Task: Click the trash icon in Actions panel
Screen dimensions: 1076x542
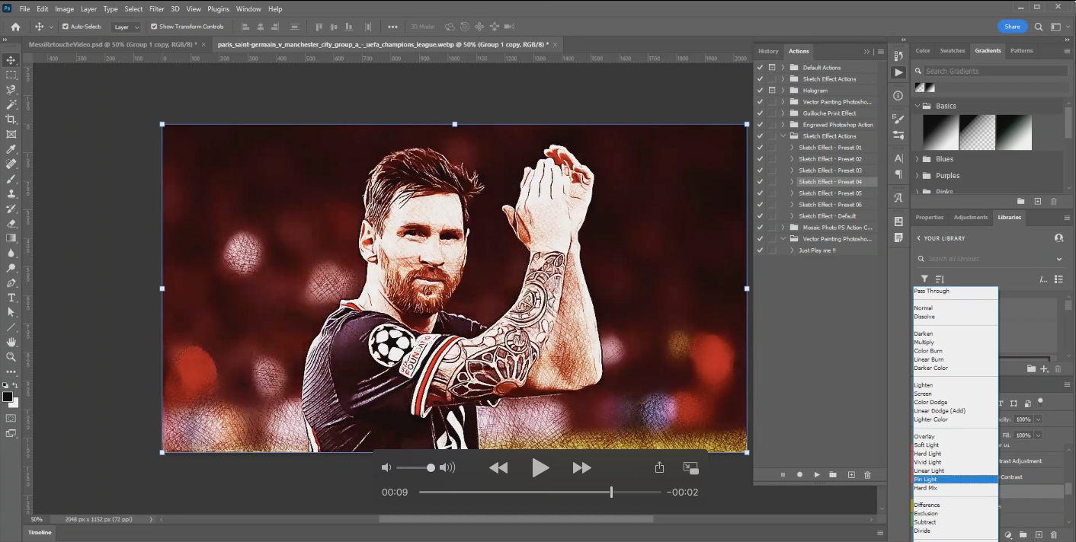Action: [x=867, y=475]
